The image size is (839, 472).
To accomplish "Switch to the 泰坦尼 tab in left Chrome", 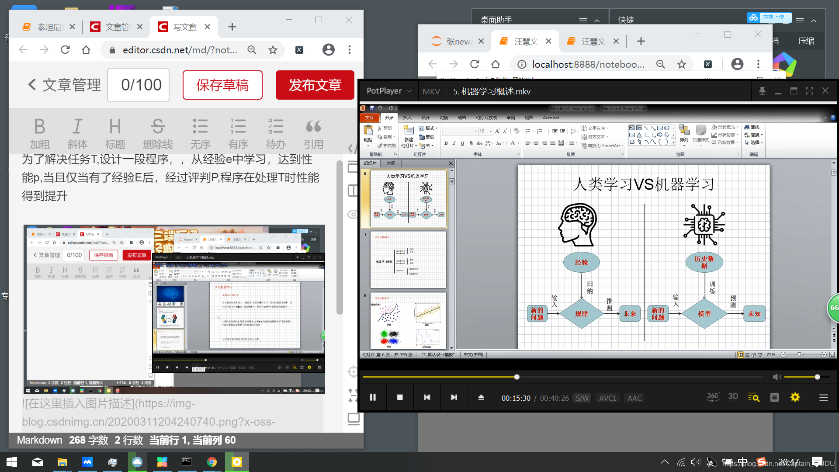I will (x=48, y=27).
